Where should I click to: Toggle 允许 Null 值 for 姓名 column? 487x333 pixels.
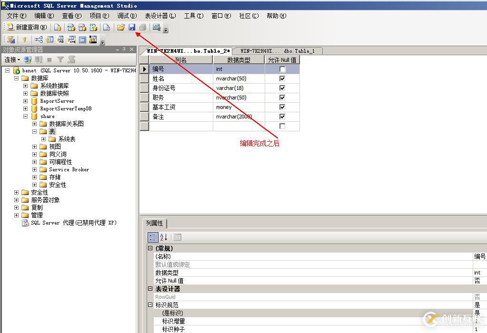(x=282, y=78)
